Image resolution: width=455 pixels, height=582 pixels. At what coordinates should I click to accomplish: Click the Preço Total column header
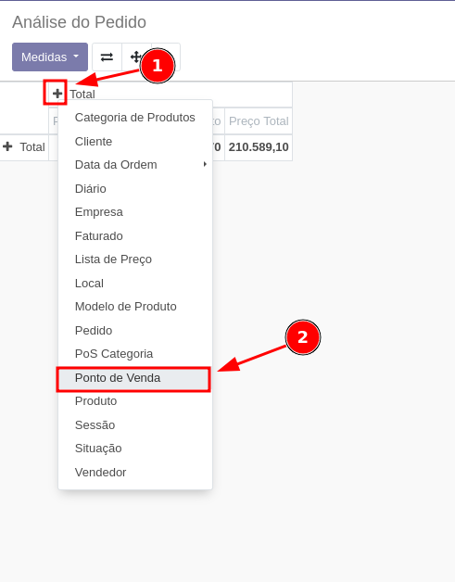259,121
